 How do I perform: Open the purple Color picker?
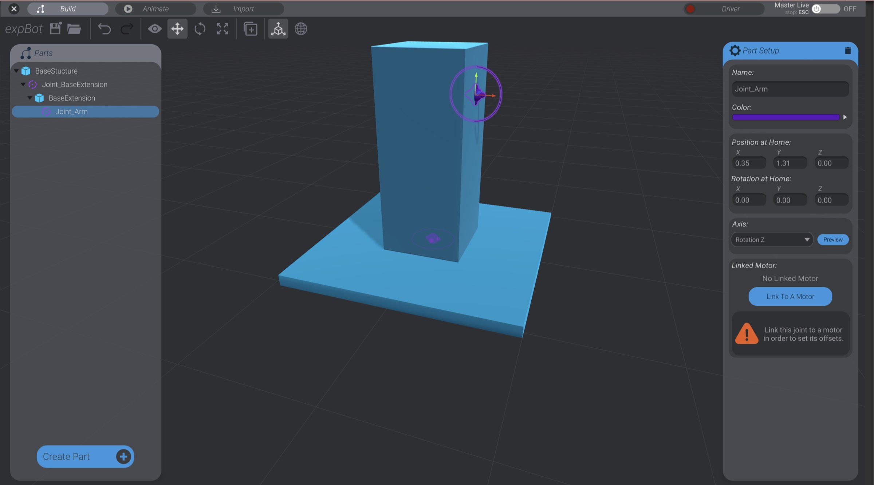click(x=785, y=117)
